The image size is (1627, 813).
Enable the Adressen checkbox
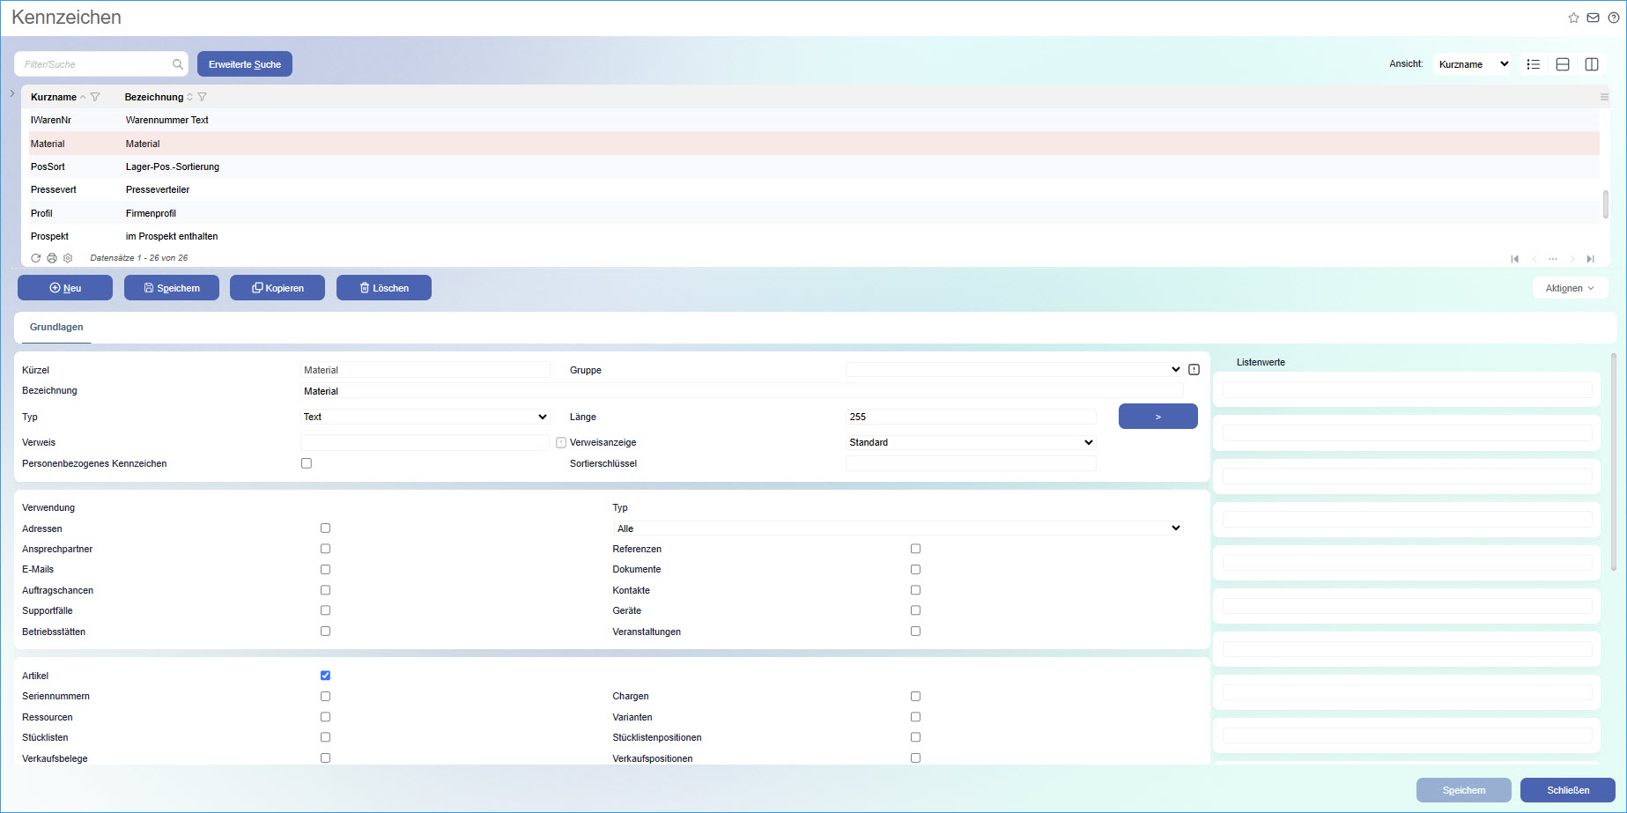point(325,528)
